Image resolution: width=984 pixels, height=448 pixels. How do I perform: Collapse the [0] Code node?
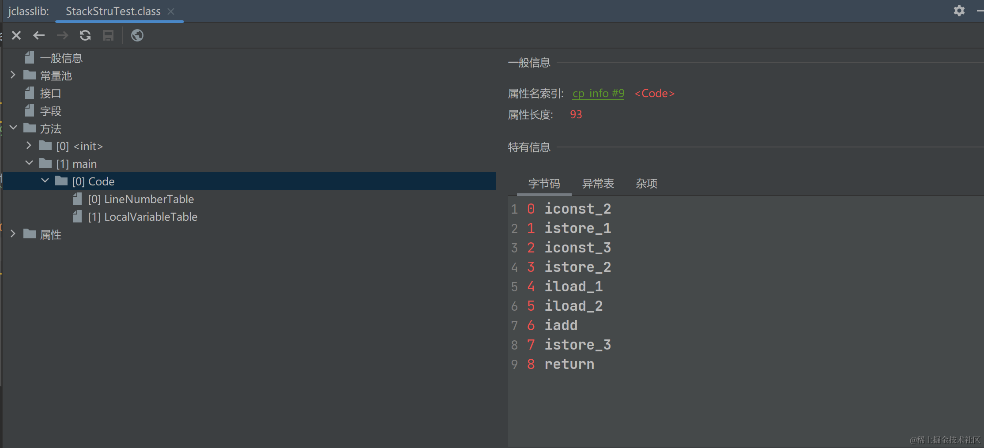pos(45,181)
